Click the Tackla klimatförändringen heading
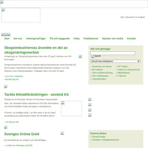The width and height of the screenshot is (148, 148). [x=36, y=94]
